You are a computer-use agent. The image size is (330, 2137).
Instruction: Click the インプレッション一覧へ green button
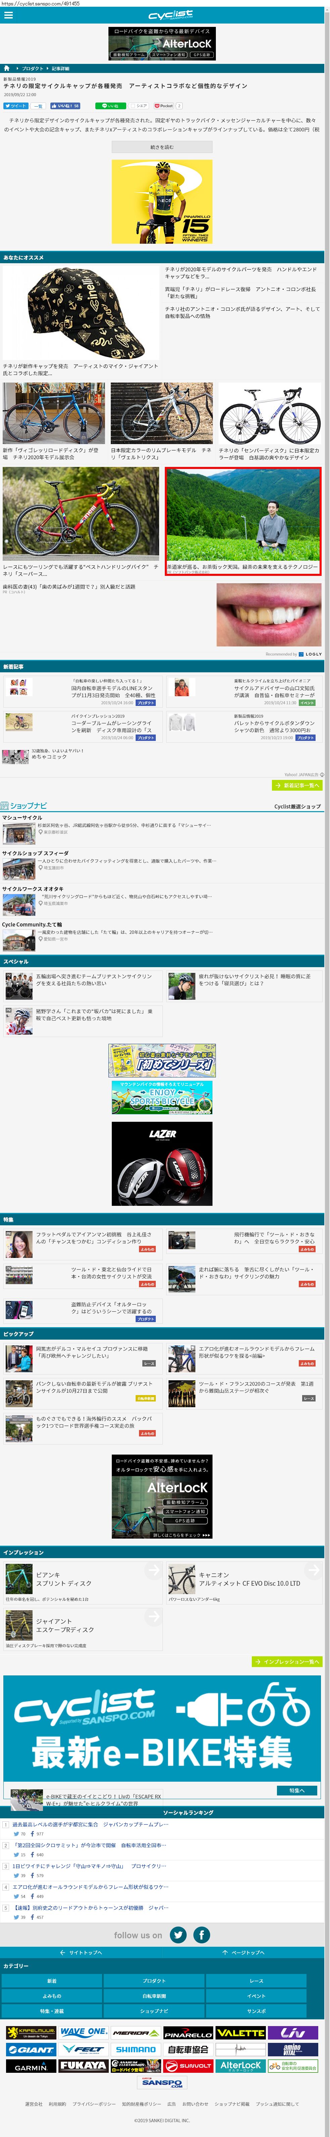click(x=287, y=1662)
